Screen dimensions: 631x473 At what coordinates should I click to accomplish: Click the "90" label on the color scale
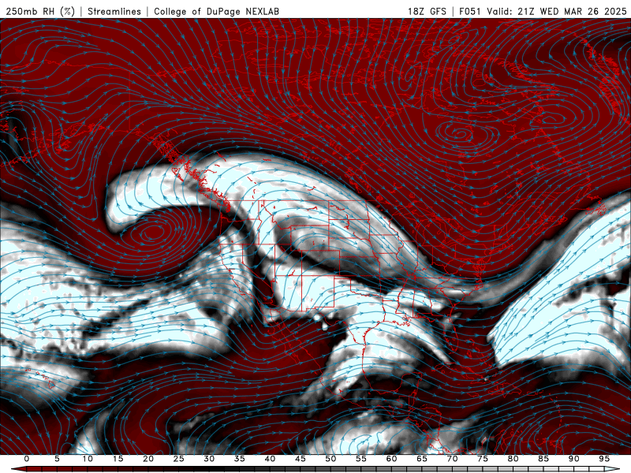pos(574,459)
